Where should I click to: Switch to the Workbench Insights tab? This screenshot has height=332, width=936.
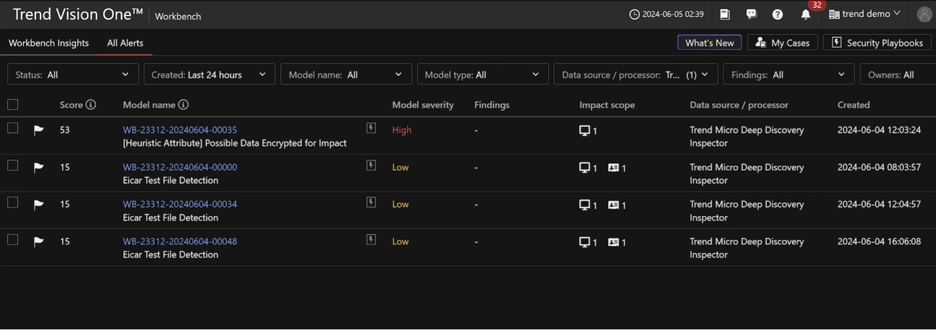[48, 43]
